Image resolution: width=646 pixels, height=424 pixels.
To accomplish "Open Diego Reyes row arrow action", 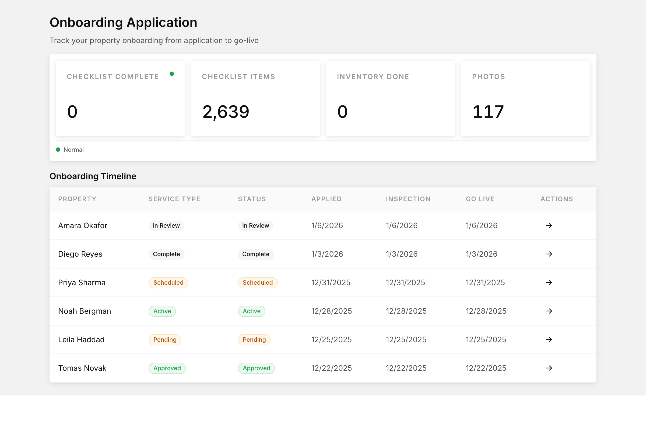I will pos(549,254).
